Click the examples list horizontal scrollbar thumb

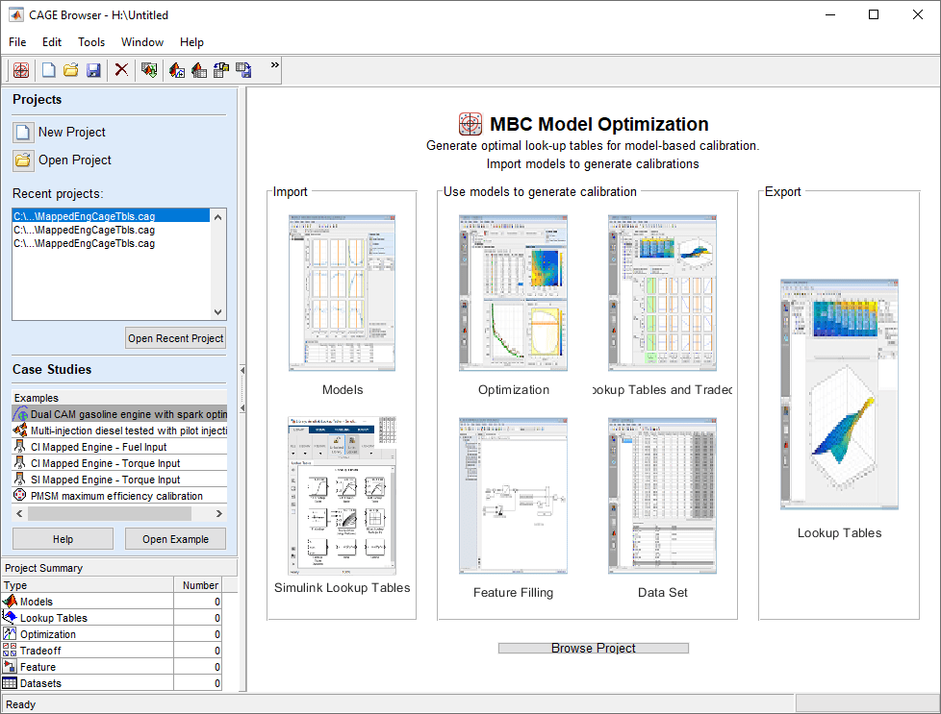tap(110, 514)
